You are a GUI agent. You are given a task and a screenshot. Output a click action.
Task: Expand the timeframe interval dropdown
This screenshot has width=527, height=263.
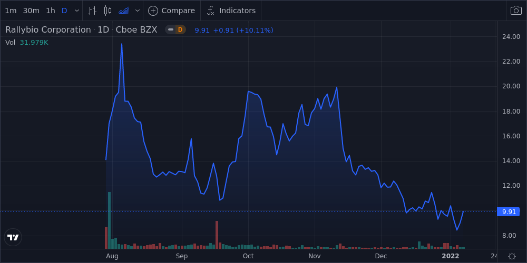(x=77, y=11)
